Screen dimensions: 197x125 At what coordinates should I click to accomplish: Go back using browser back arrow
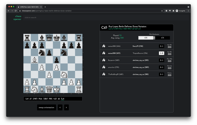tap(9, 11)
